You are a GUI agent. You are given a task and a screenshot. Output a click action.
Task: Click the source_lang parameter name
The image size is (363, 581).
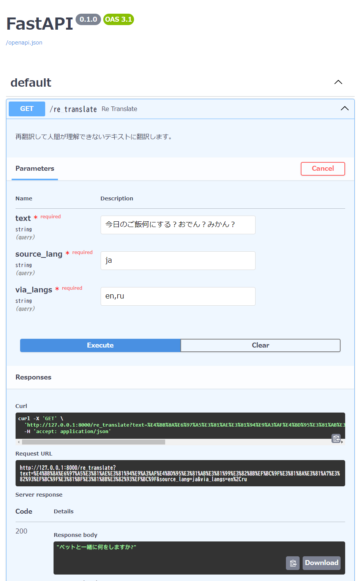(39, 254)
